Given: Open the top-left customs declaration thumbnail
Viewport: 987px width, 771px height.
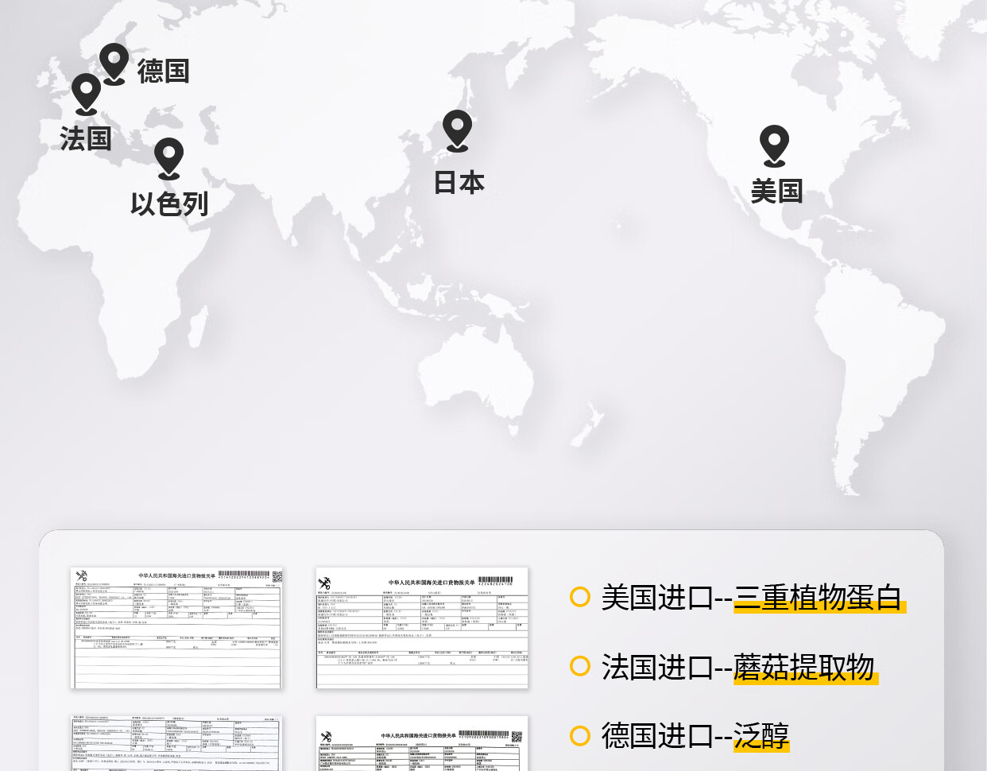Looking at the screenshot, I should 176,628.
